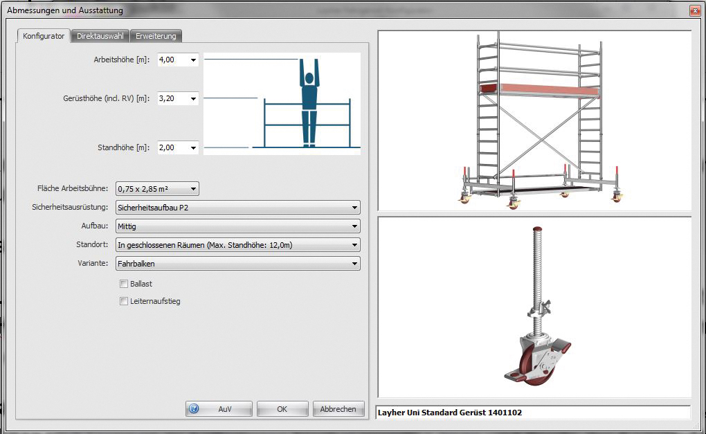This screenshot has width=706, height=434.
Task: Open the Variante dropdown showing Fahrbalken
Action: (x=354, y=264)
